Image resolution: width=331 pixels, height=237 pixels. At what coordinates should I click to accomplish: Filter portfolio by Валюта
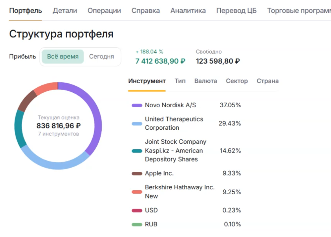click(205, 81)
